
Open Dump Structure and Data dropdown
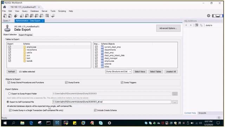(118, 72)
